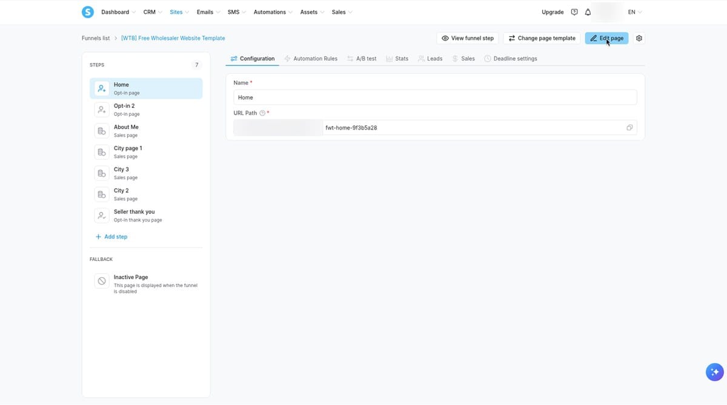727x405 pixels.
Task: Select the City 2 step
Action: [146, 194]
